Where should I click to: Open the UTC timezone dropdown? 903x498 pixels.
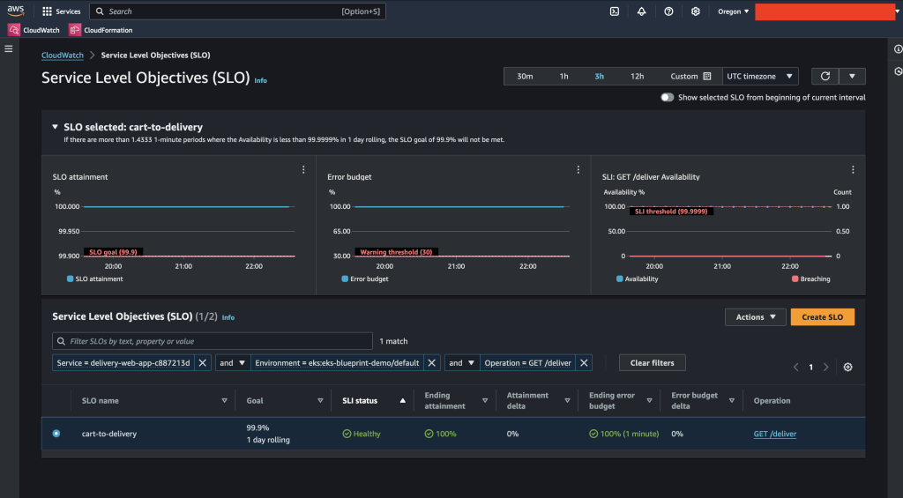click(x=760, y=76)
